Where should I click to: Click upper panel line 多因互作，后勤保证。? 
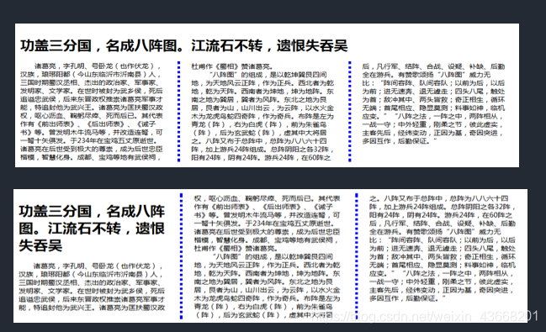pyautogui.click(x=400, y=141)
